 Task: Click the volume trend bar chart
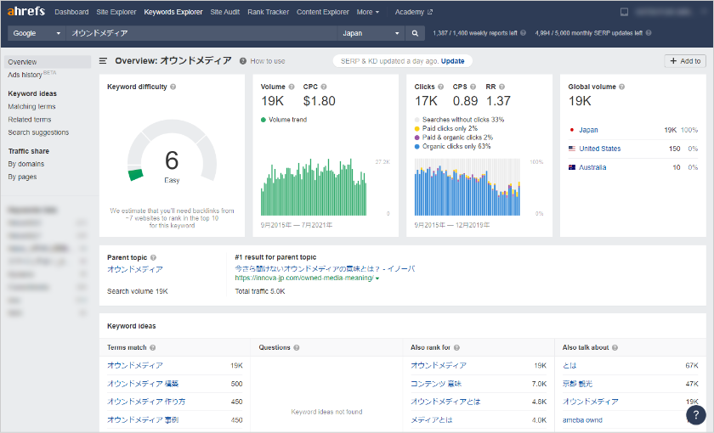coord(314,187)
